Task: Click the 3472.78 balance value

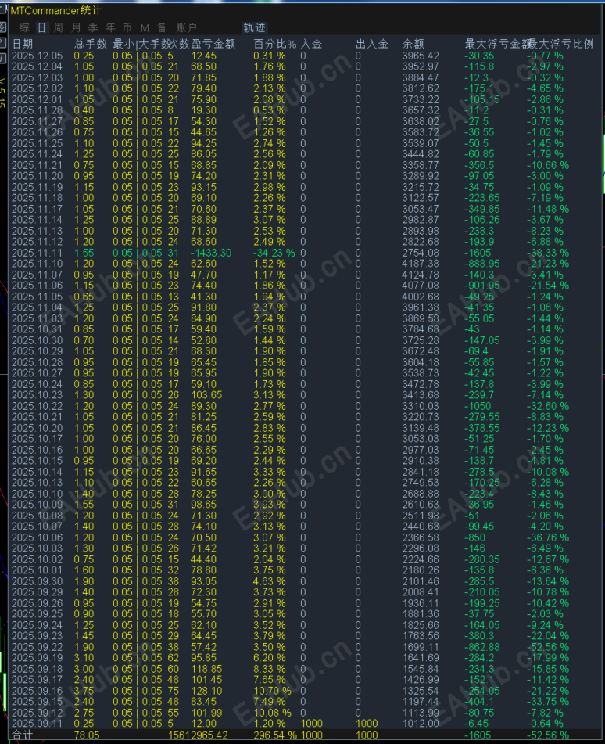Action: (x=421, y=384)
